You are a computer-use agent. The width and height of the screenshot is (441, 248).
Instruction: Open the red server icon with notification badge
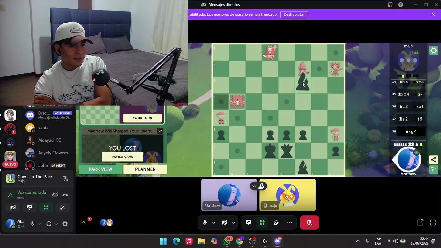click(x=10, y=129)
